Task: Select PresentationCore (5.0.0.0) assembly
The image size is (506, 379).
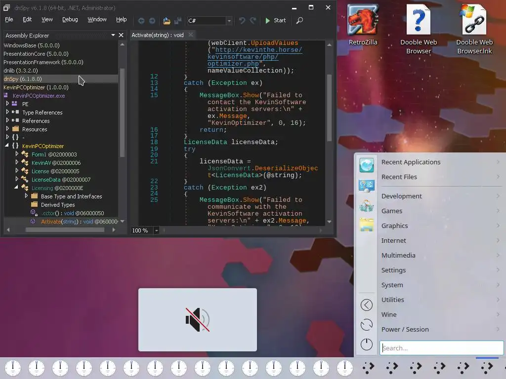Action: click(36, 54)
